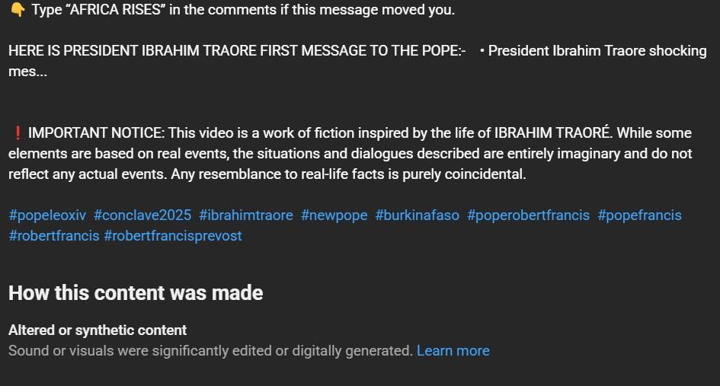Screen dimensions: 720x386
Task: Click the pointing-down hand emoji icon
Action: pos(18,9)
